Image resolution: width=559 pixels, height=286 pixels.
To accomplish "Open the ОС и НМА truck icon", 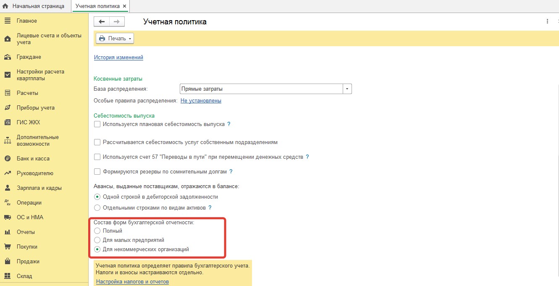I will pos(7,218).
